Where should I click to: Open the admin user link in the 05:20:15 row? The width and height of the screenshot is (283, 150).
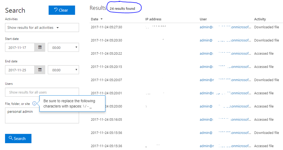(225, 67)
